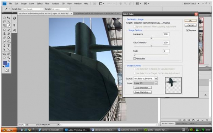Add a layer mask in Layers panel
Screen dimensions: 213x133
tap(189, 120)
